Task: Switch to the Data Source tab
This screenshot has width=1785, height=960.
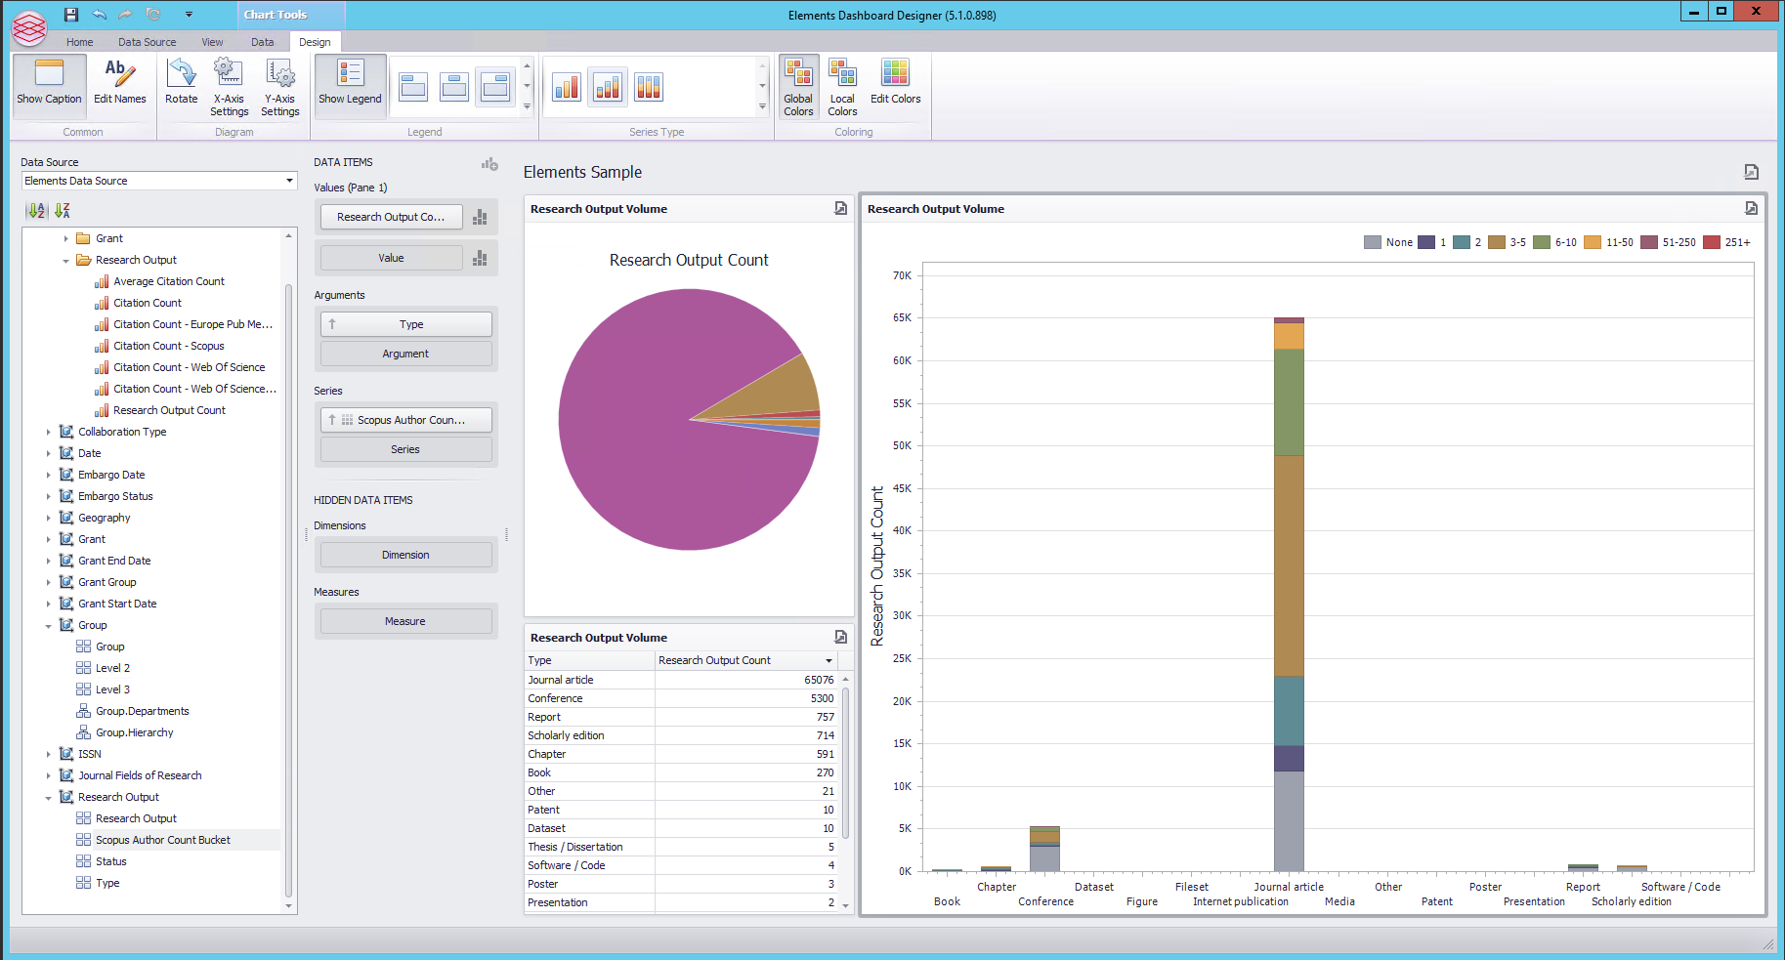Action: coord(147,42)
